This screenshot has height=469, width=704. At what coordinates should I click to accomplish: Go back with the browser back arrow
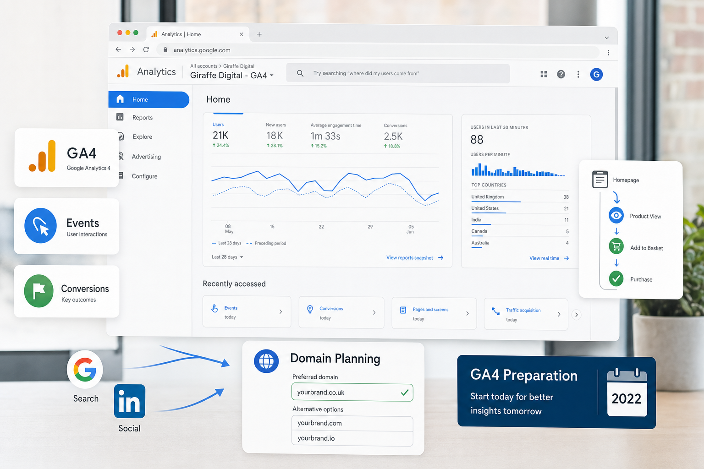(x=118, y=49)
